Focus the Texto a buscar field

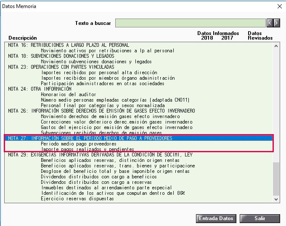point(191,23)
